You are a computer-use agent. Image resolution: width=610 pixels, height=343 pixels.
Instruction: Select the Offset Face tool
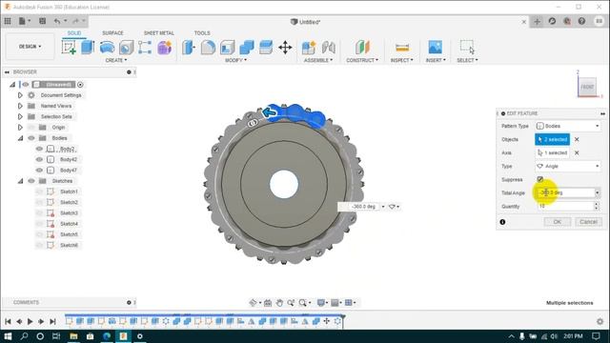click(266, 48)
